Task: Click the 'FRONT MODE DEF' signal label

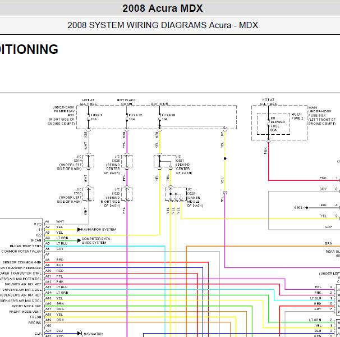Action: click(26, 306)
